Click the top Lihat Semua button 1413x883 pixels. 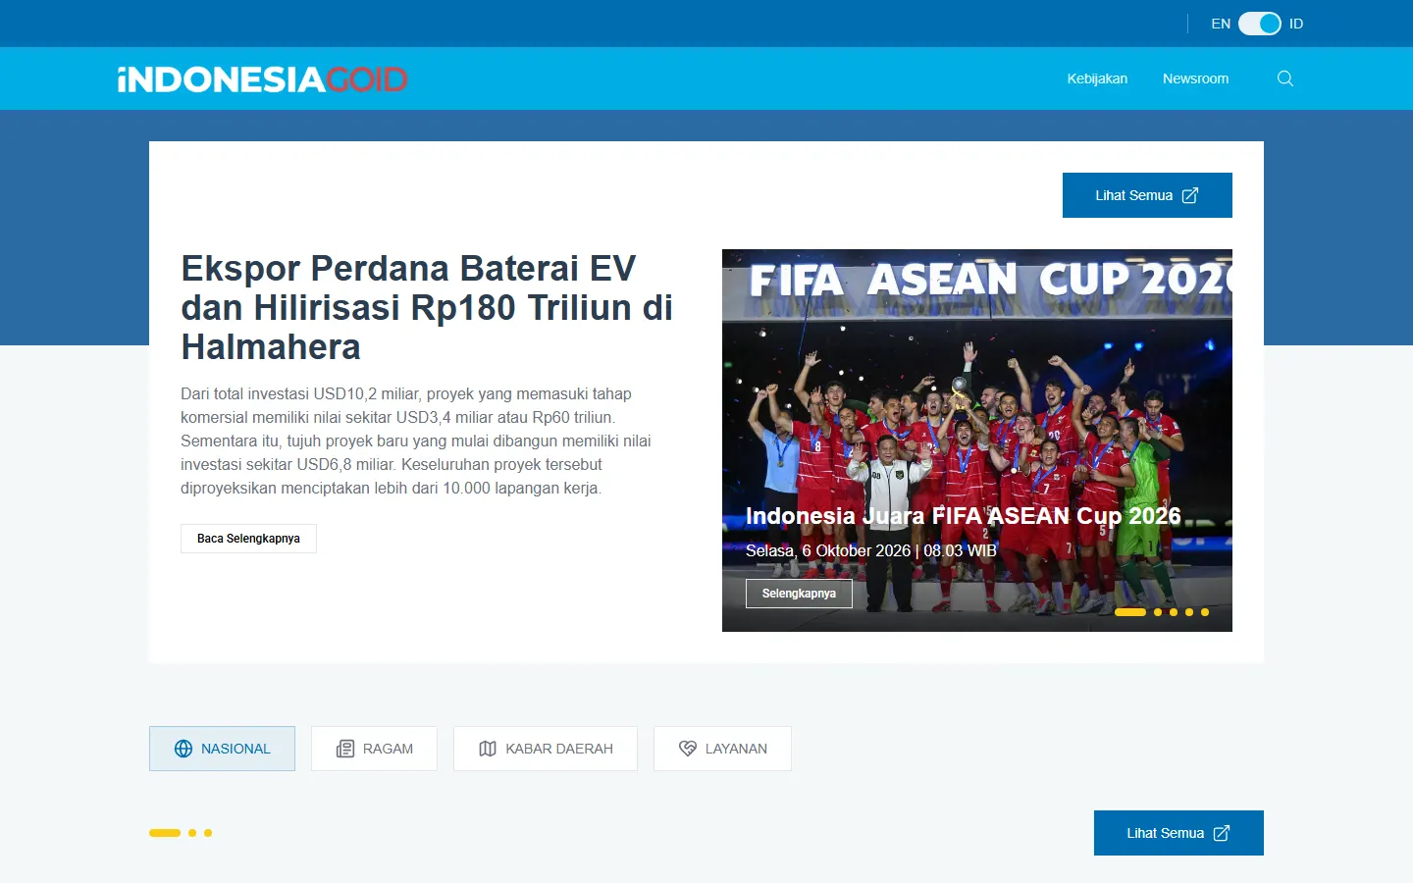click(x=1147, y=195)
